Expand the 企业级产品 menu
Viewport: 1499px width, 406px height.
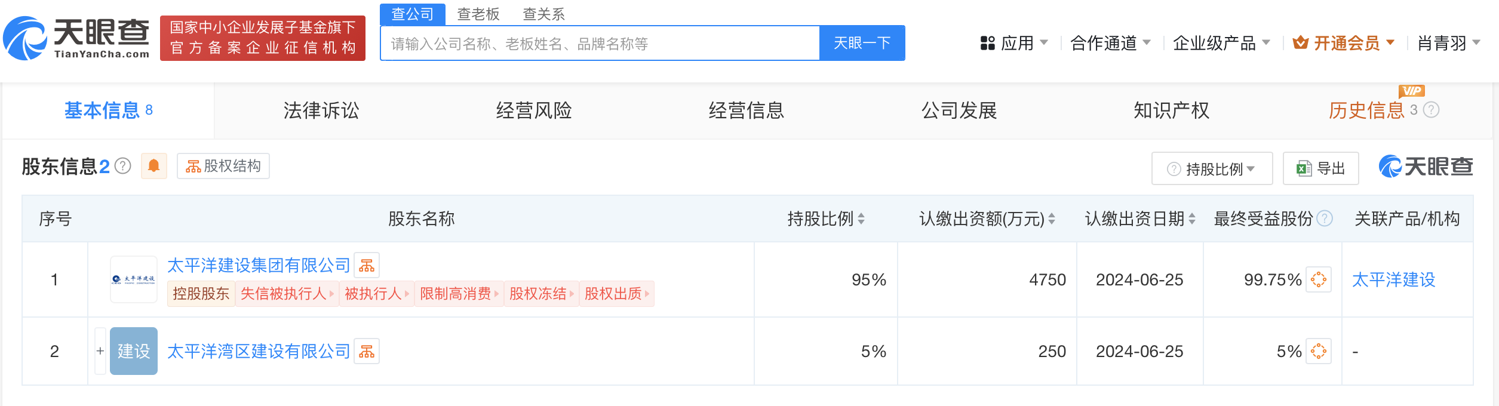(1221, 43)
